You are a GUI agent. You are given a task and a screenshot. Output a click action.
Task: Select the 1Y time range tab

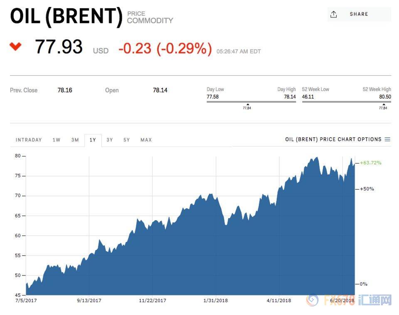click(93, 140)
